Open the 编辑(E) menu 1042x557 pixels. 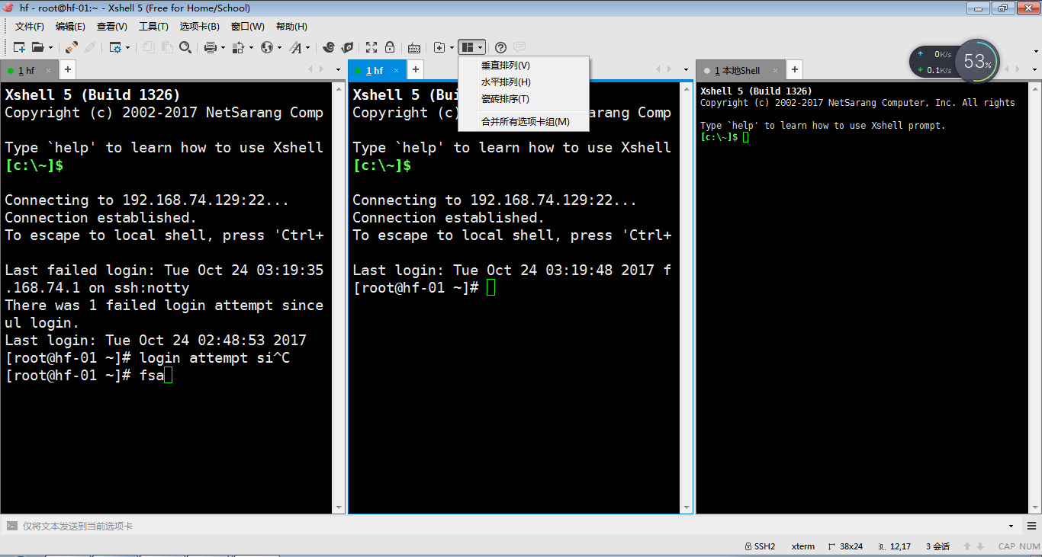point(70,27)
